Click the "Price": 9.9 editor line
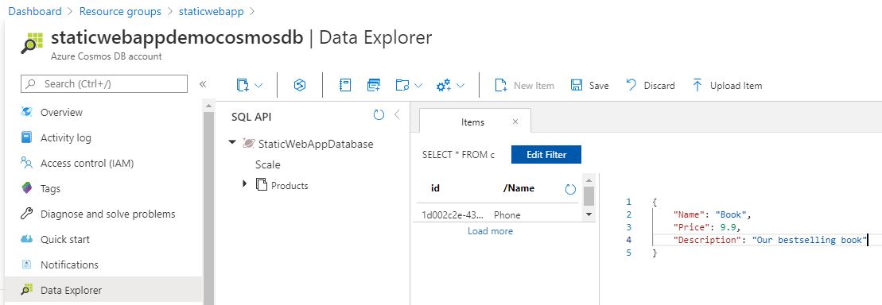The width and height of the screenshot is (882, 305). (706, 227)
